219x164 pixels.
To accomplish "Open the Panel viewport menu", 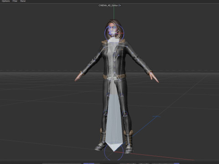I will click(23, 1).
